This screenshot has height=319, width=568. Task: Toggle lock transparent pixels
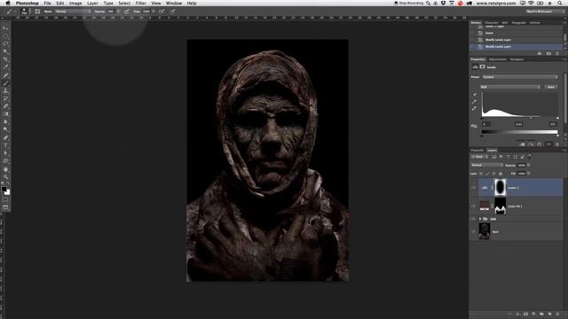[481, 174]
